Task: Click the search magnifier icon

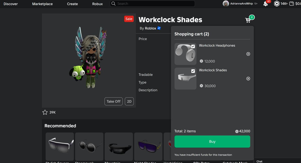Action: coord(113,4)
